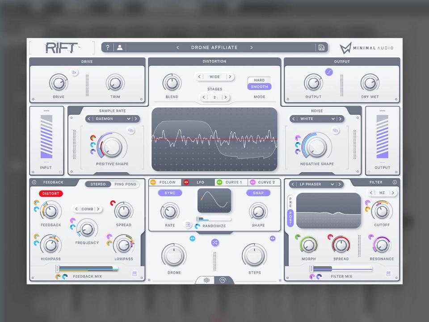429x322 pixels.
Task: Click the keyboard icon beside Filter Mix
Action: tap(388, 274)
